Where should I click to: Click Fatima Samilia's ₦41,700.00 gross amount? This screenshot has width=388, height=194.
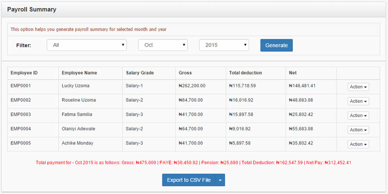click(x=191, y=114)
